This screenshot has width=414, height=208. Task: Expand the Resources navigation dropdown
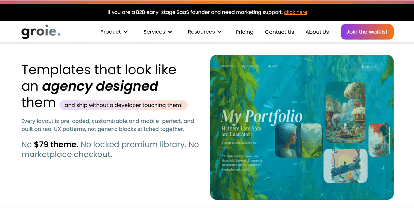pos(204,32)
